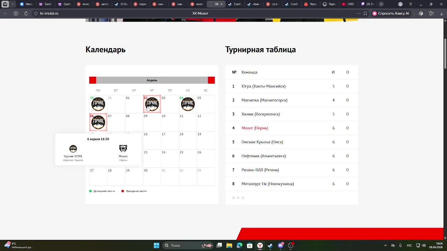The height and width of the screenshot is (251, 447).
Task: Open browser downloads icon
Action: click(x=442, y=13)
